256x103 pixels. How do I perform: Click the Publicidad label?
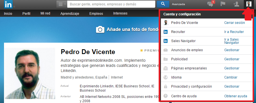179,59
